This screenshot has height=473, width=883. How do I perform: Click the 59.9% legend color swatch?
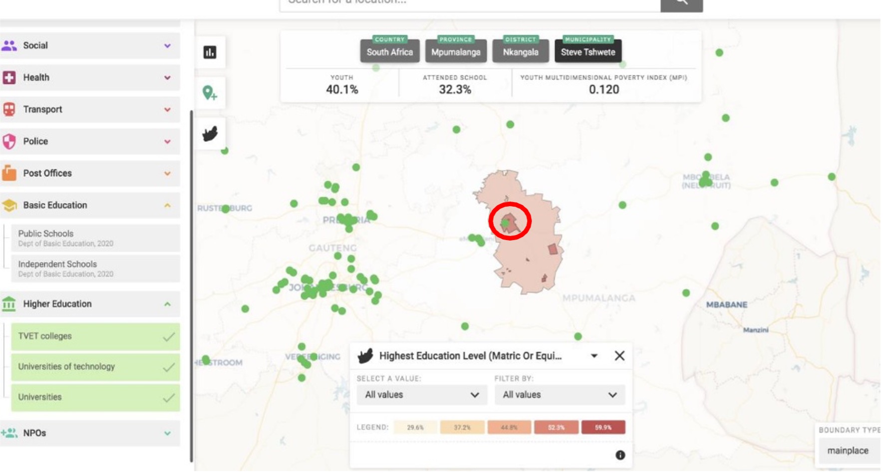(x=602, y=427)
